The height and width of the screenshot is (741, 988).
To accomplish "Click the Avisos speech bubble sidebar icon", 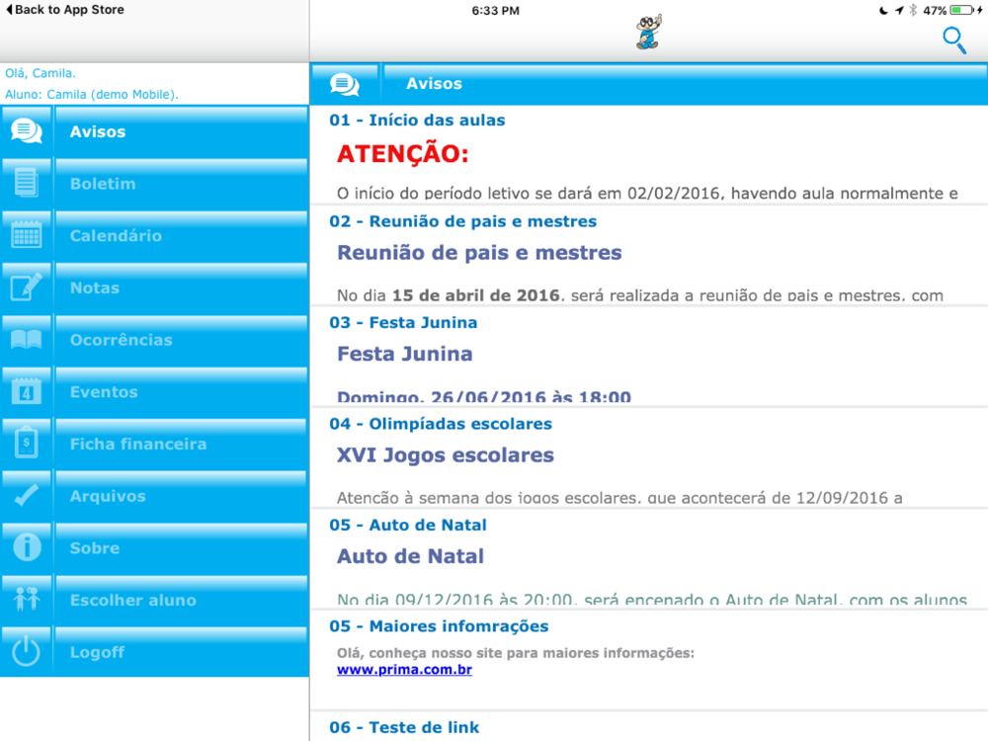I will pyautogui.click(x=27, y=131).
